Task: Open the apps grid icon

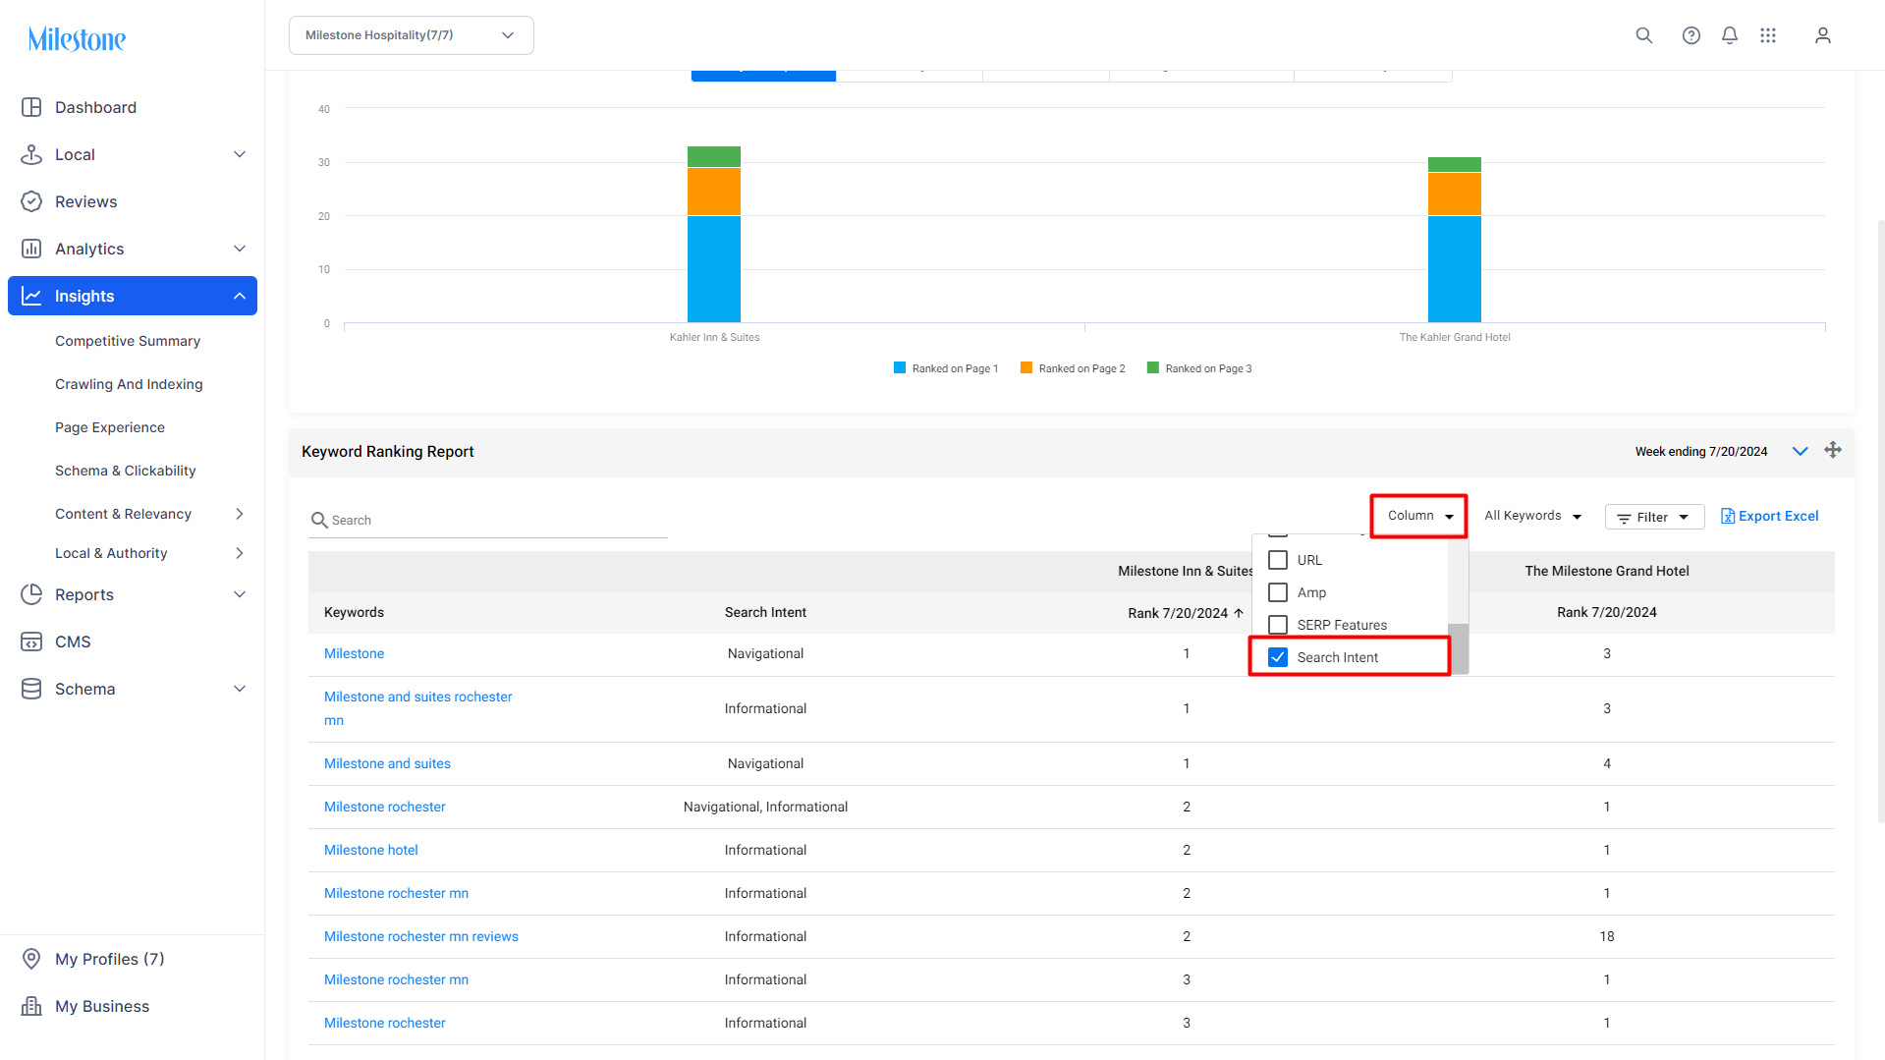Action: point(1768,35)
